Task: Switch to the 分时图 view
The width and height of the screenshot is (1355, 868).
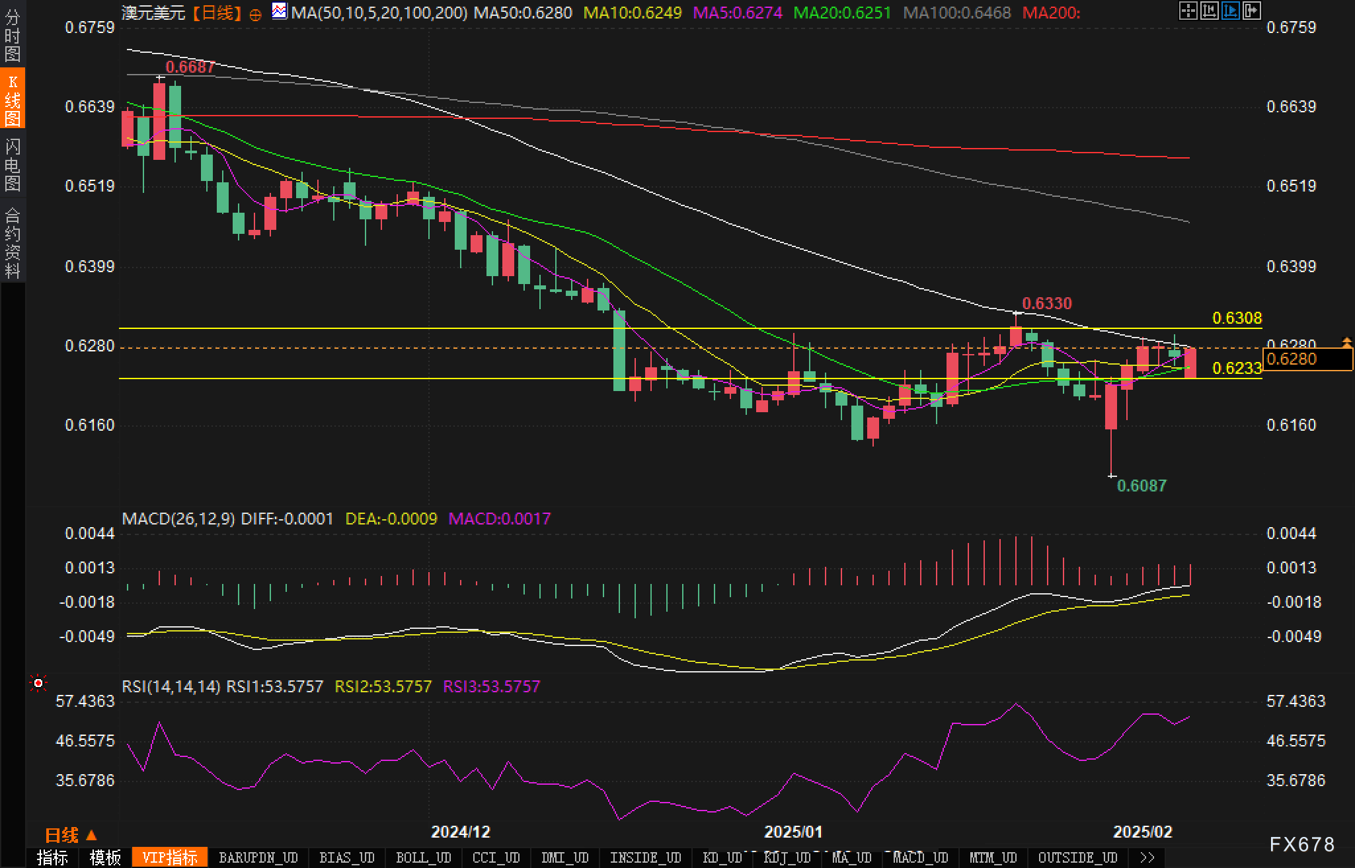Action: pyautogui.click(x=13, y=36)
